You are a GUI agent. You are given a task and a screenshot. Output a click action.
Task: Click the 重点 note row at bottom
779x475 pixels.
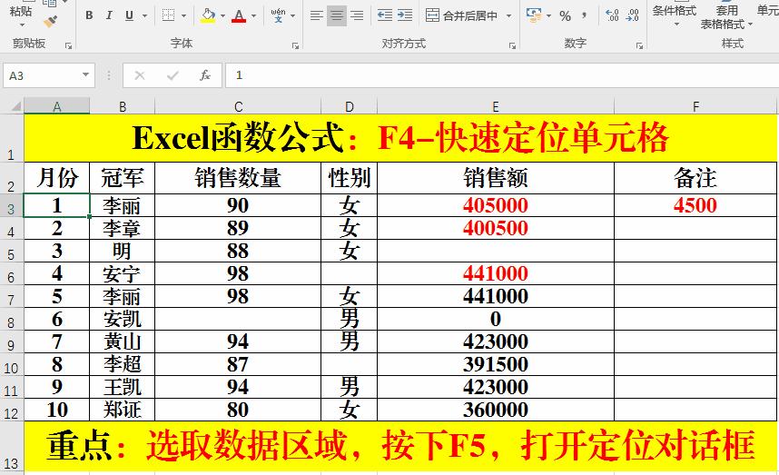click(400, 446)
